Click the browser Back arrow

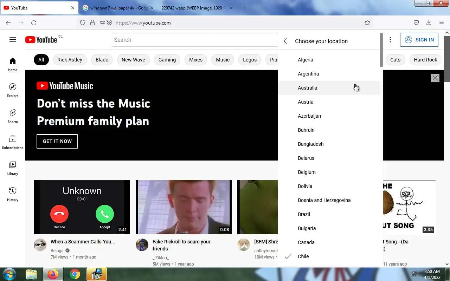coord(8,22)
